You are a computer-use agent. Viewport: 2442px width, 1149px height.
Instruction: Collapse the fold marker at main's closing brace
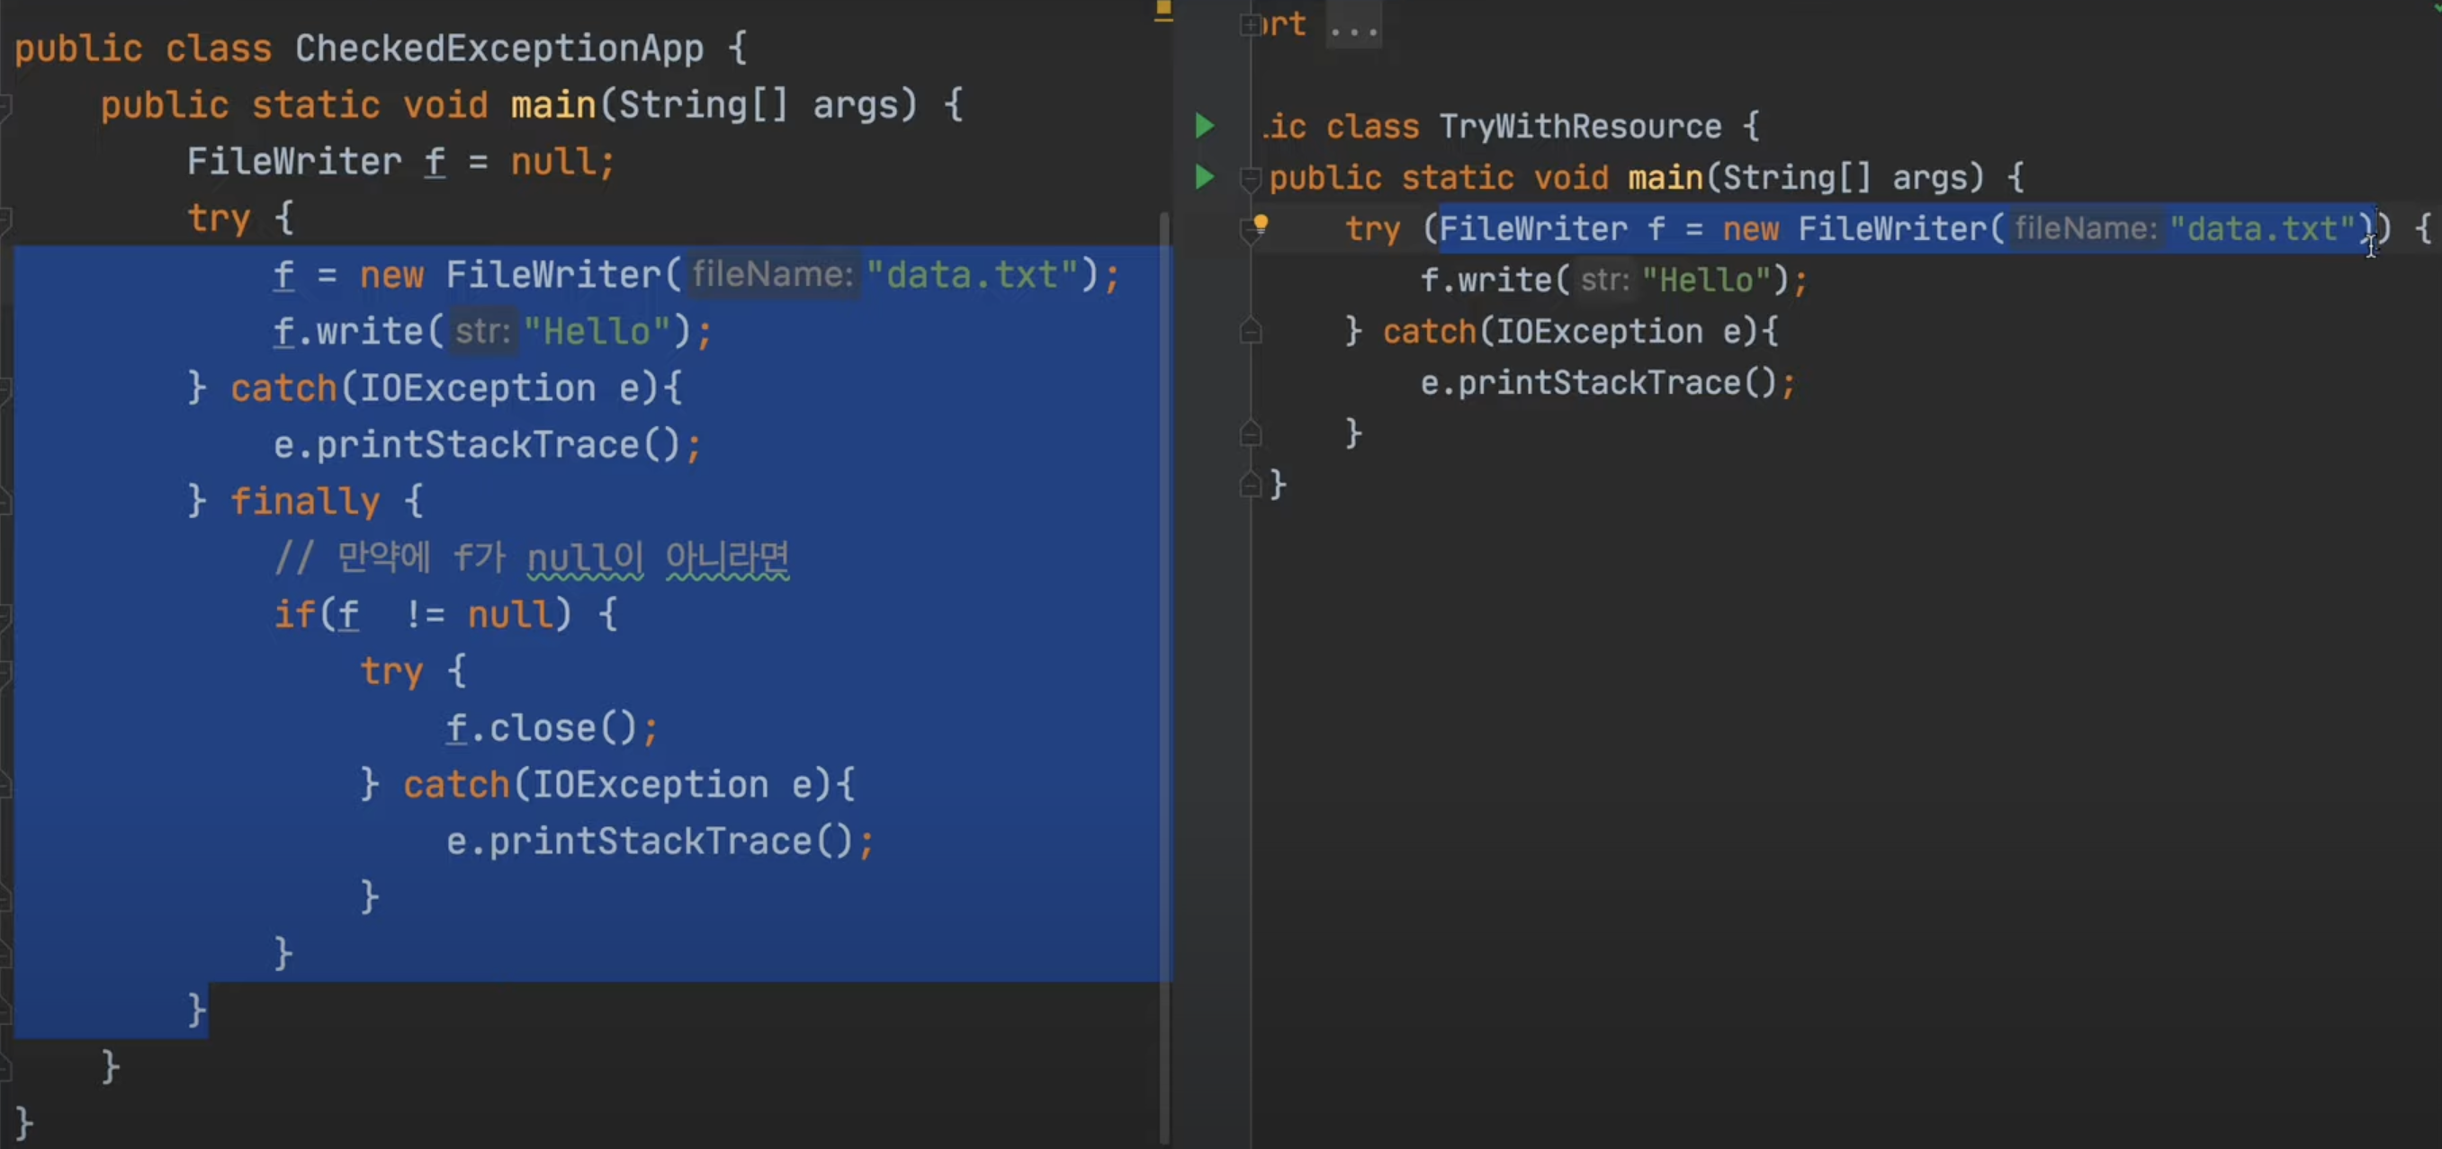pos(1251,485)
